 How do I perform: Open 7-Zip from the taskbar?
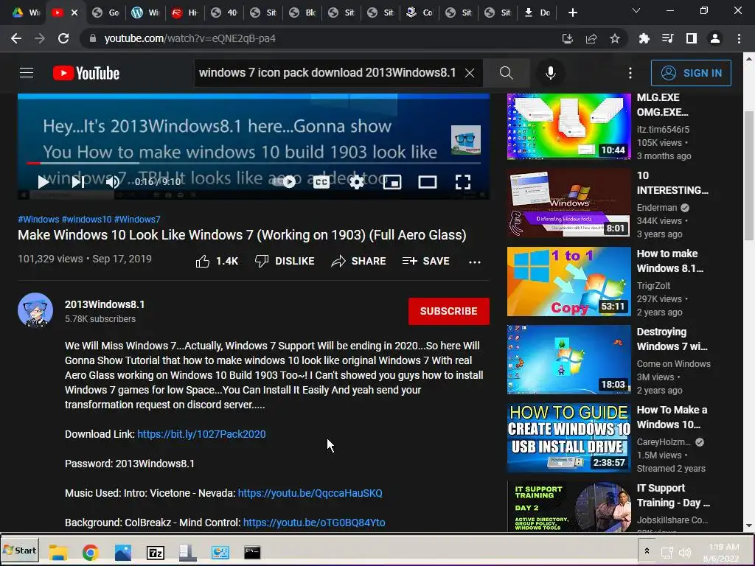(x=155, y=553)
